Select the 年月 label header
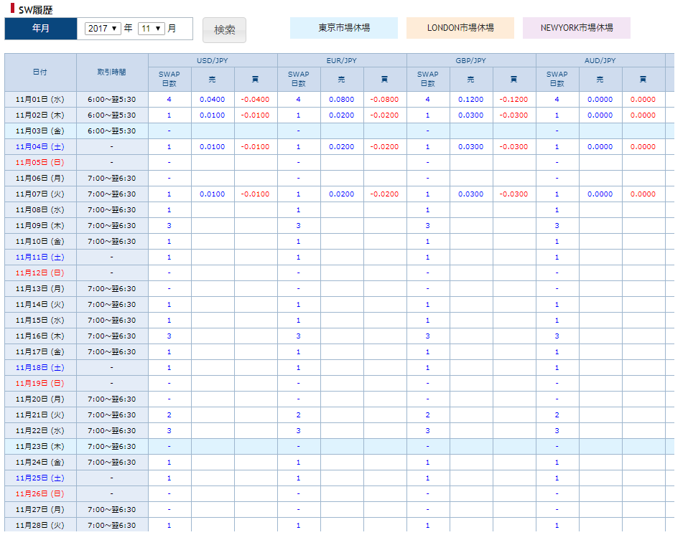This screenshot has width=688, height=540. 41,29
